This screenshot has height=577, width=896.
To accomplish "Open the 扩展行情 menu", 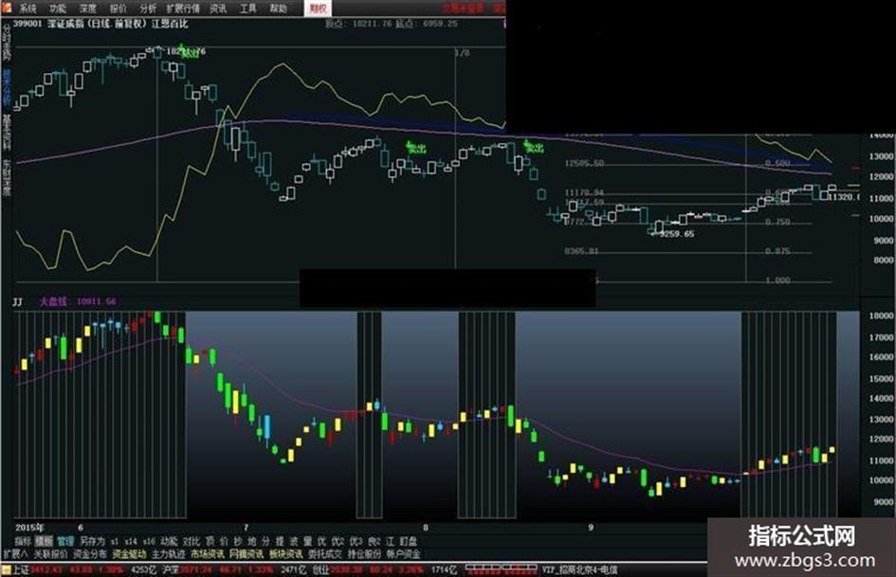I will click(x=183, y=8).
